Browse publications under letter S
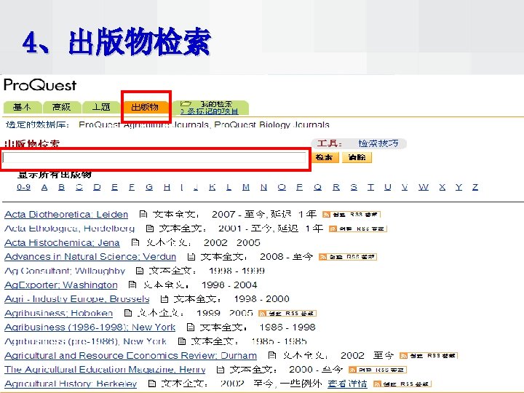 pyautogui.click(x=354, y=187)
